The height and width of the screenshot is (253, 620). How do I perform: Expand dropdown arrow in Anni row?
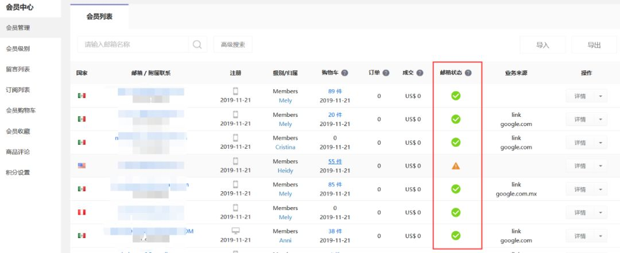600,236
